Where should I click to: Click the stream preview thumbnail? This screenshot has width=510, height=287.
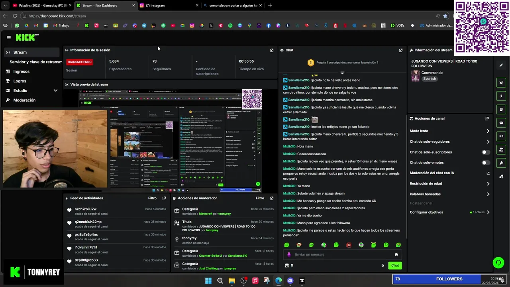[x=171, y=140]
